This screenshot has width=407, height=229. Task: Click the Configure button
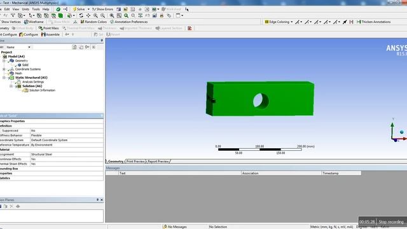click(29, 34)
